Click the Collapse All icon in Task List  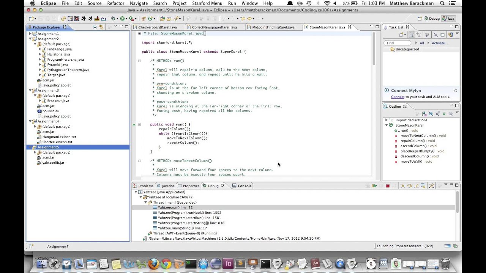443,35
